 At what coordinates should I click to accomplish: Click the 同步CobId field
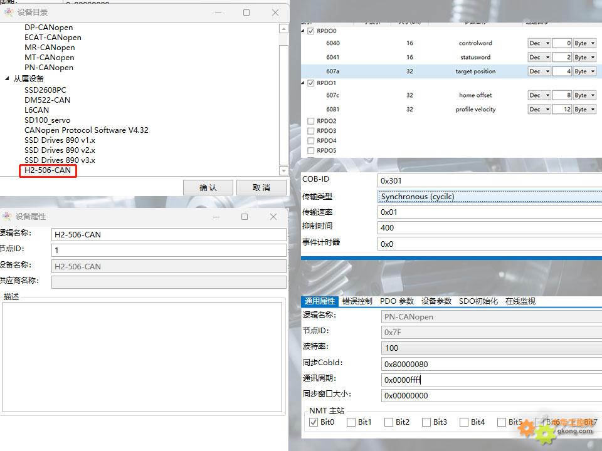[x=492, y=365]
